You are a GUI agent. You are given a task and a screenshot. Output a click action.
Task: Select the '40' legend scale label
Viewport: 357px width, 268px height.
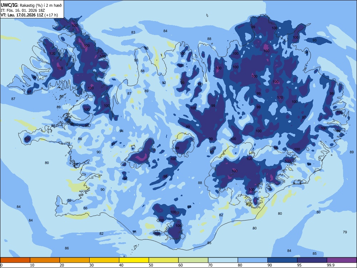point(121,265)
